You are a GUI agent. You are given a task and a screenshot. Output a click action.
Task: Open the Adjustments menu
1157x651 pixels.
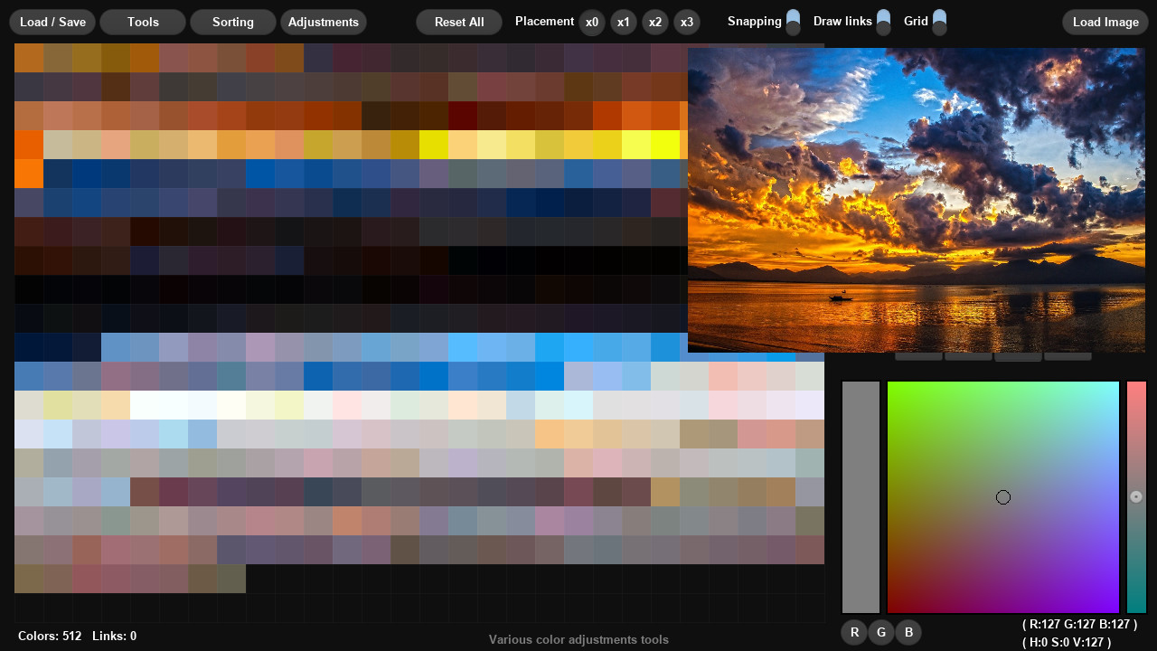(x=324, y=22)
